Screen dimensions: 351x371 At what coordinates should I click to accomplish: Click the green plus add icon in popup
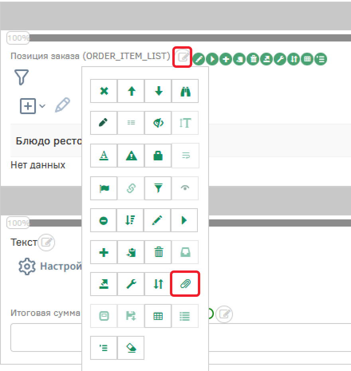click(x=104, y=252)
